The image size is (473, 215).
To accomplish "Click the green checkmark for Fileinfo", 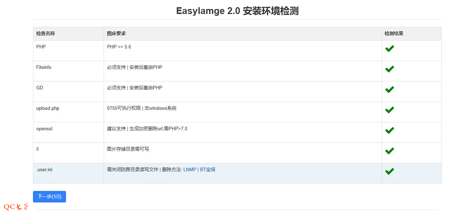I will click(389, 69).
